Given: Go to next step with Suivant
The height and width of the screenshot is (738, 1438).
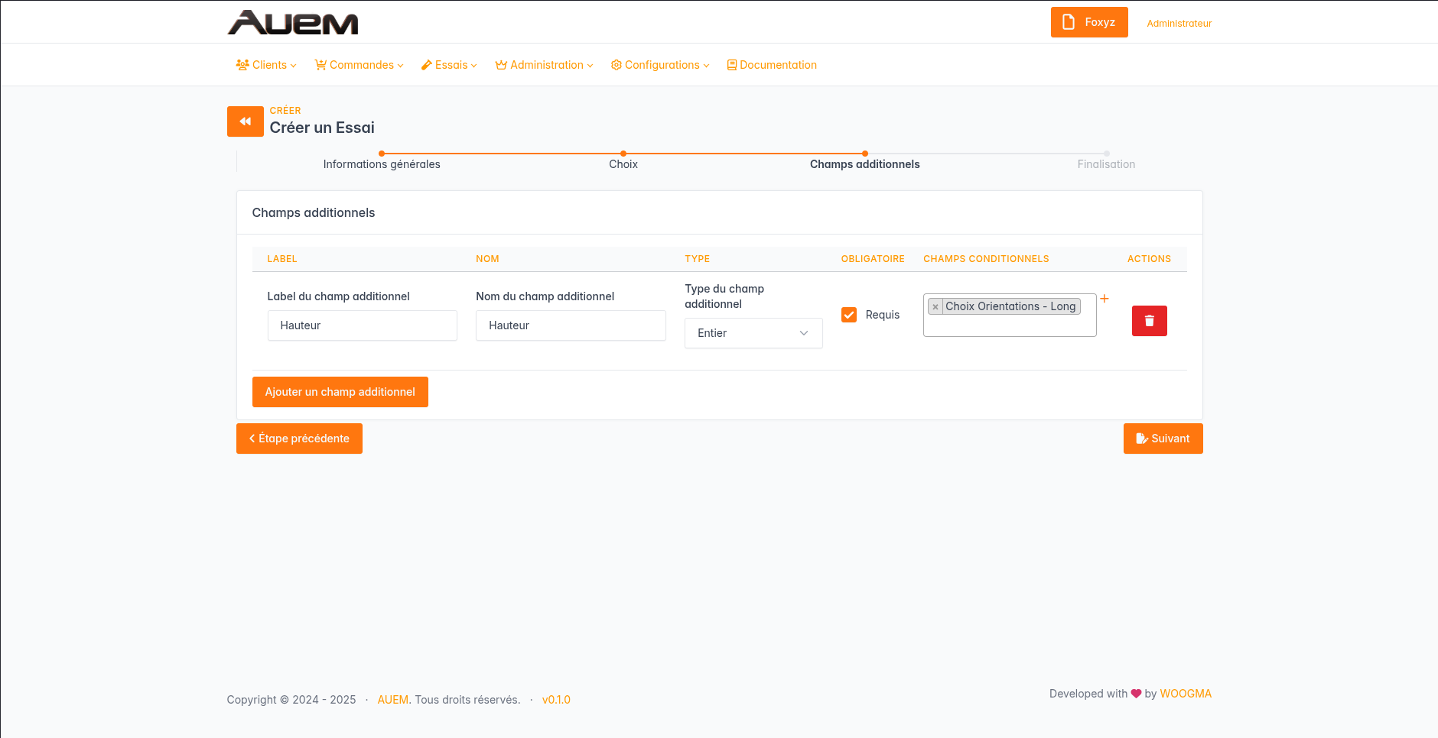Looking at the screenshot, I should click(1163, 439).
